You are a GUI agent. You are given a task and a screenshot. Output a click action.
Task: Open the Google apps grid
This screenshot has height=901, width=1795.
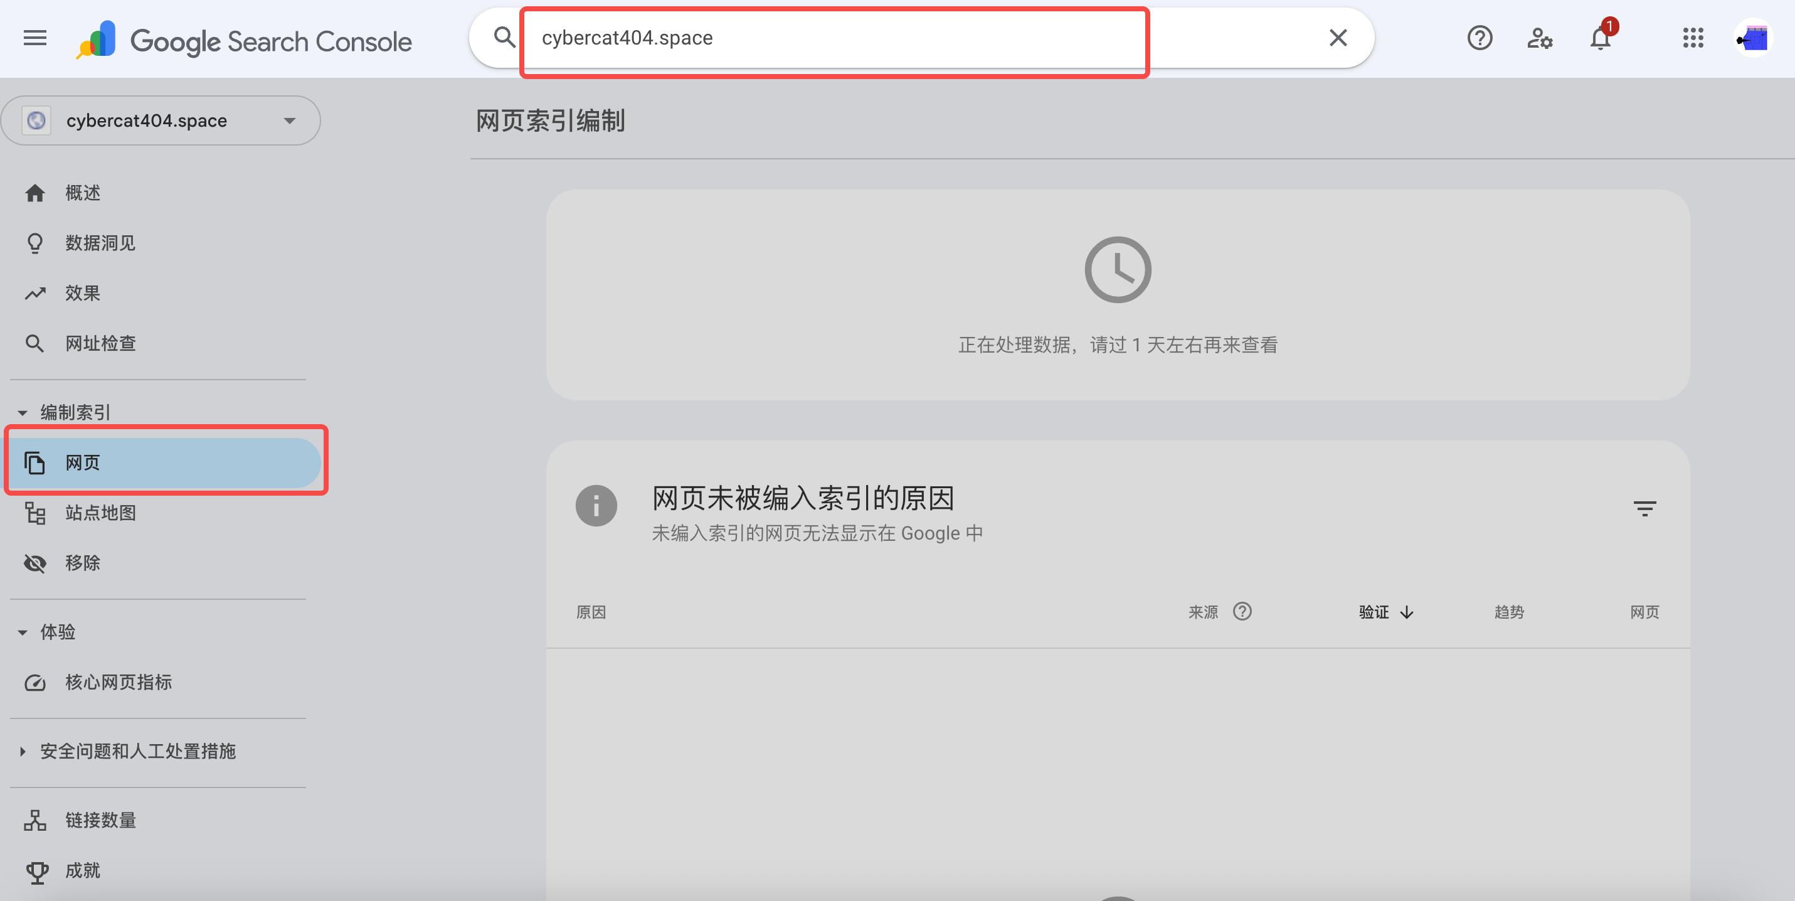[1693, 38]
